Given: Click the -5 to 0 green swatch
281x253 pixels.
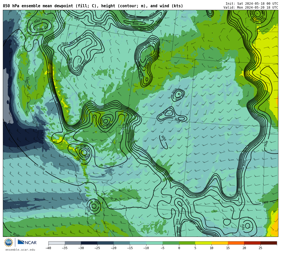Looking at the screenshot, I should [171, 243].
